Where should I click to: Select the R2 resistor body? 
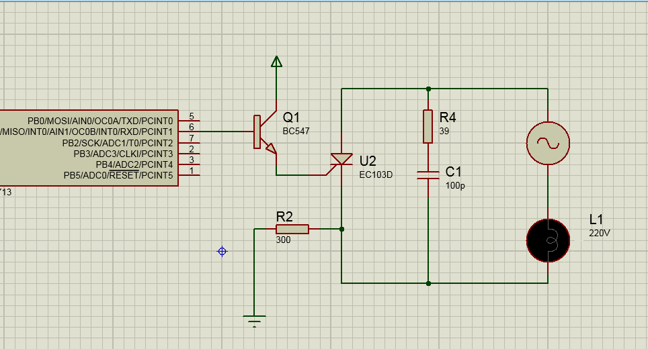pyautogui.click(x=292, y=229)
